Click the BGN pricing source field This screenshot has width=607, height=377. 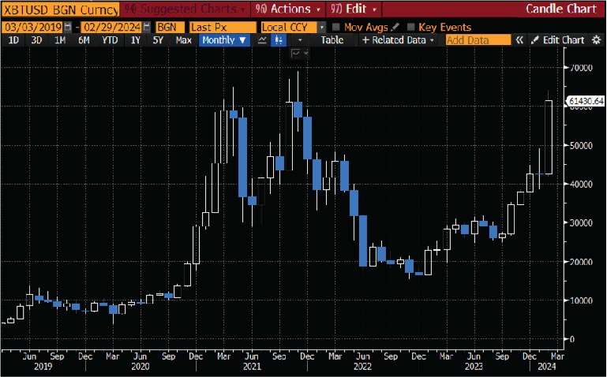click(170, 27)
